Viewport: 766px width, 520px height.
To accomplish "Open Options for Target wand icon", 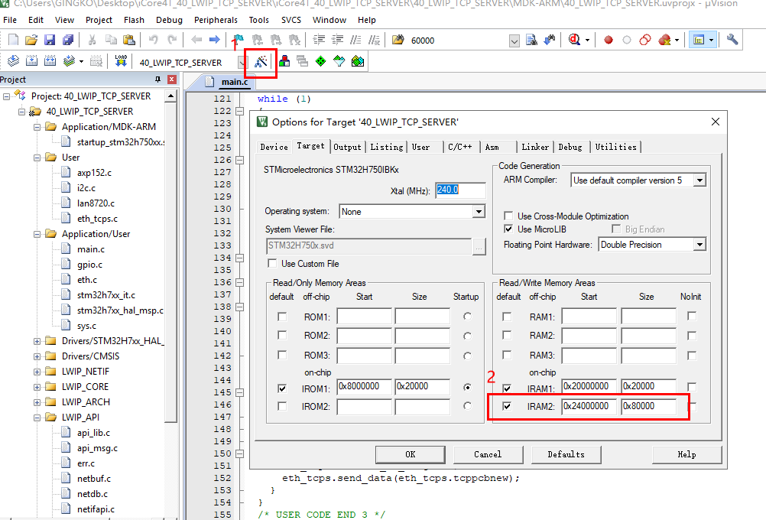I will [261, 62].
